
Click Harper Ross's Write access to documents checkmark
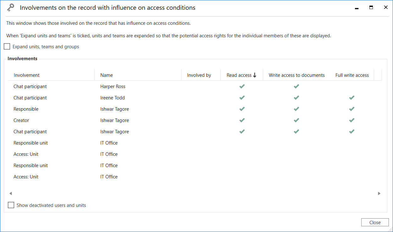pyautogui.click(x=296, y=87)
